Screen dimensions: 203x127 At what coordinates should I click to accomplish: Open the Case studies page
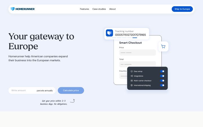click(x=99, y=9)
